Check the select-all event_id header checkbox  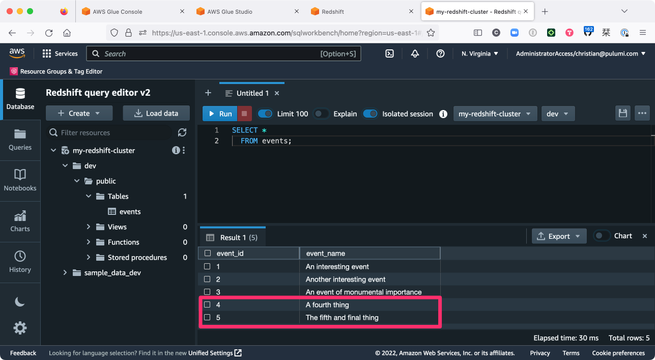tap(207, 253)
